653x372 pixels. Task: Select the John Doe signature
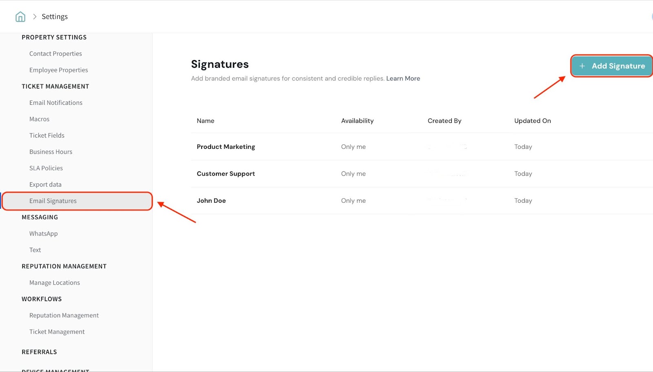click(211, 201)
